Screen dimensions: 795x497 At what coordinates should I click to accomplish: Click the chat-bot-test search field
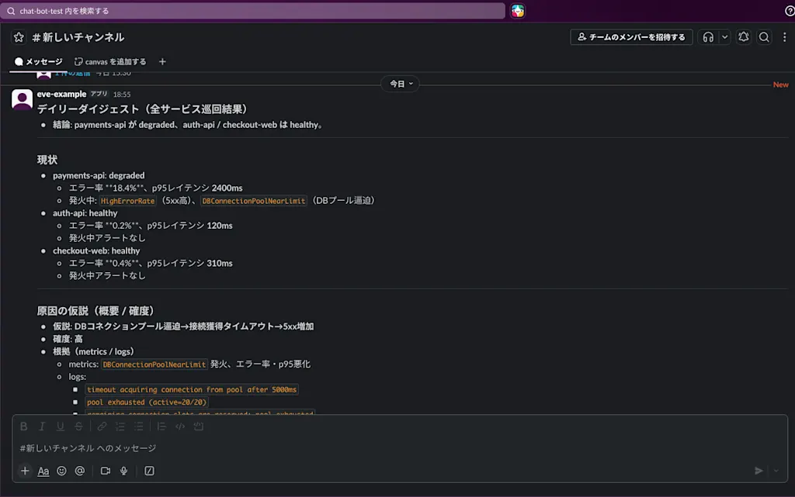click(x=252, y=11)
